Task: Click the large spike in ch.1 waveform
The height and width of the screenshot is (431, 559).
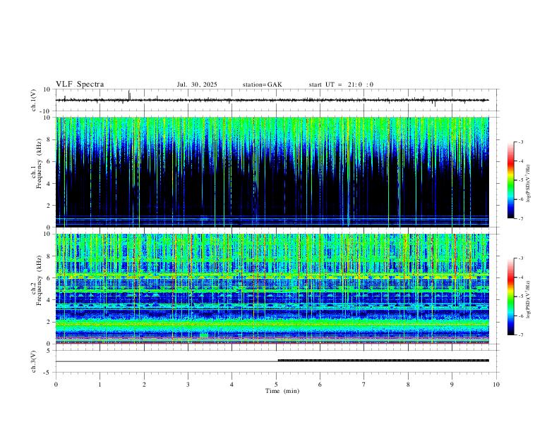Action: pos(129,95)
